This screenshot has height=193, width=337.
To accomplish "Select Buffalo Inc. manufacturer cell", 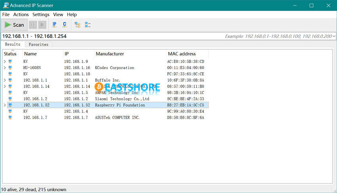I will point(107,80).
